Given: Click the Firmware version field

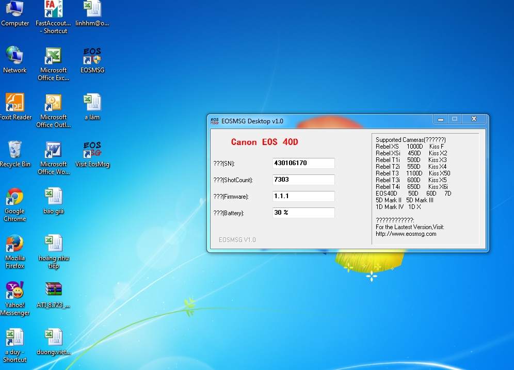Looking at the screenshot, I should (303, 196).
